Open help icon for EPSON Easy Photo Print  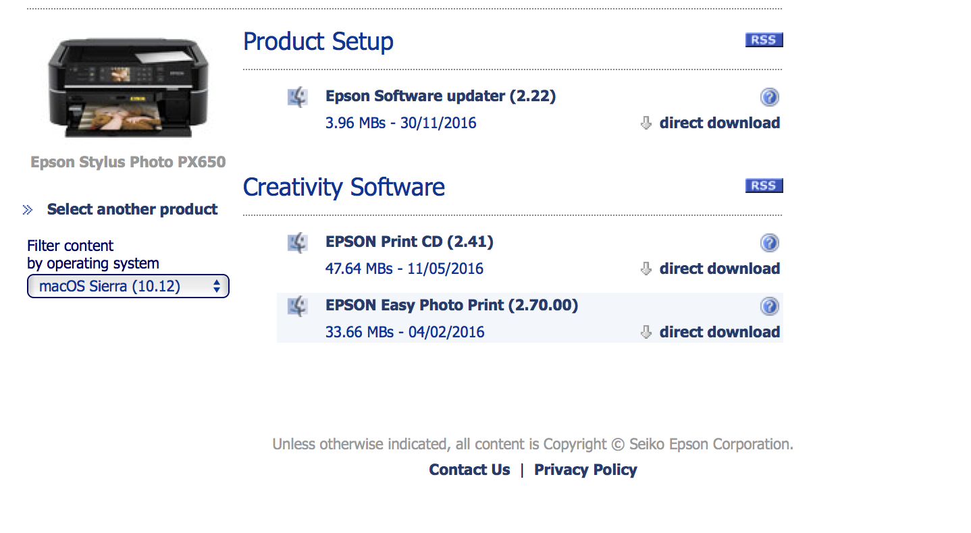coord(770,306)
